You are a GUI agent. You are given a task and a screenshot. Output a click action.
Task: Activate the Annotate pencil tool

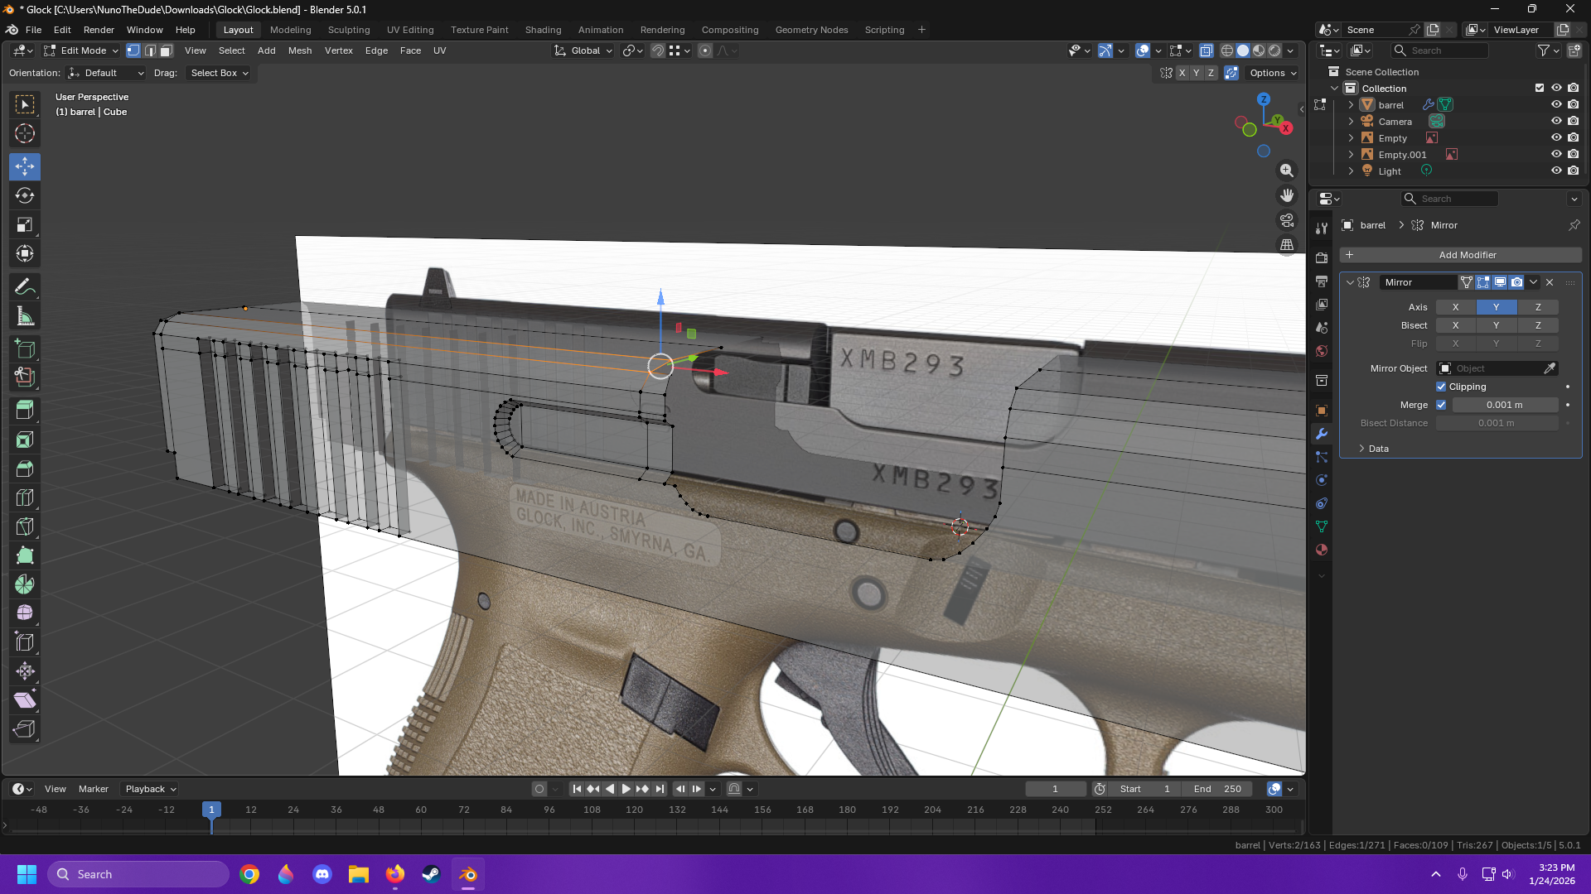pyautogui.click(x=25, y=287)
